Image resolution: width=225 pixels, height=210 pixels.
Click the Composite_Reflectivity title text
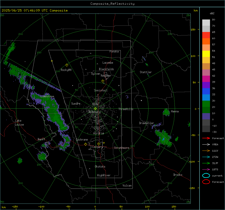112,4
